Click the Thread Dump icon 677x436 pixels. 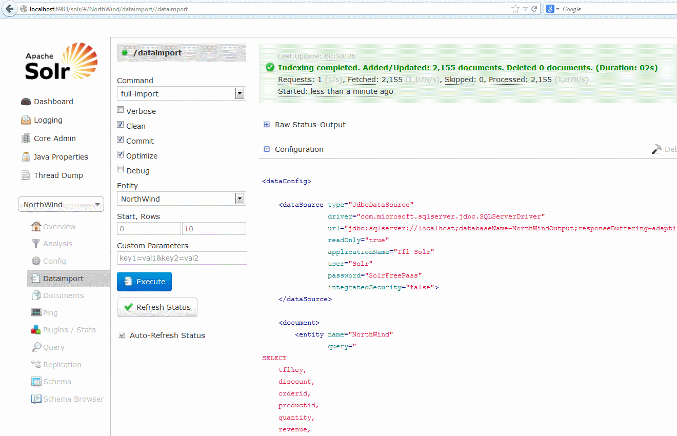26,175
